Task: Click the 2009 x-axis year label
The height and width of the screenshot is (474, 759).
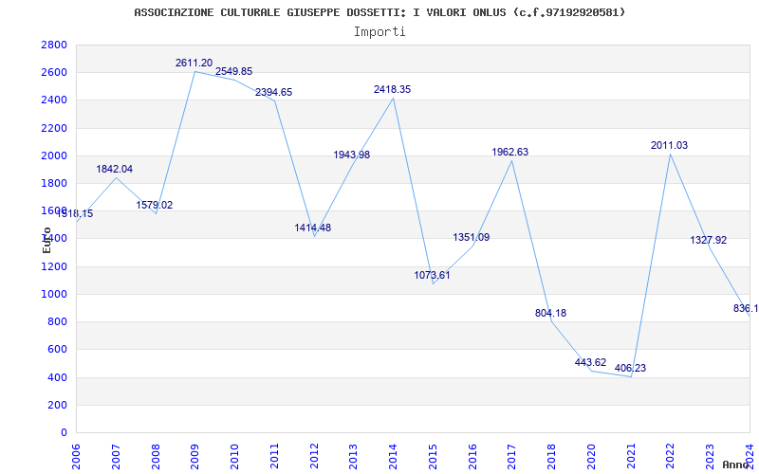Action: coord(195,456)
